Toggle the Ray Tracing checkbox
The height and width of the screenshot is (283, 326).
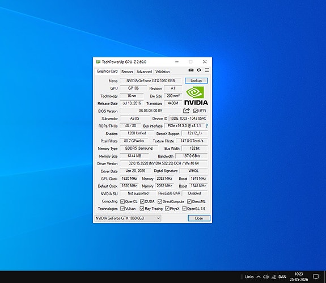(142, 209)
